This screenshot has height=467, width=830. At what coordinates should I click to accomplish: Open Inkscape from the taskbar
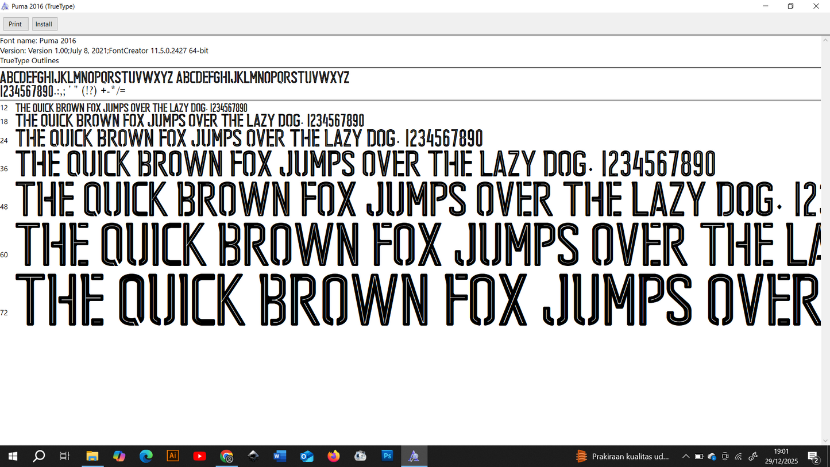coord(253,456)
